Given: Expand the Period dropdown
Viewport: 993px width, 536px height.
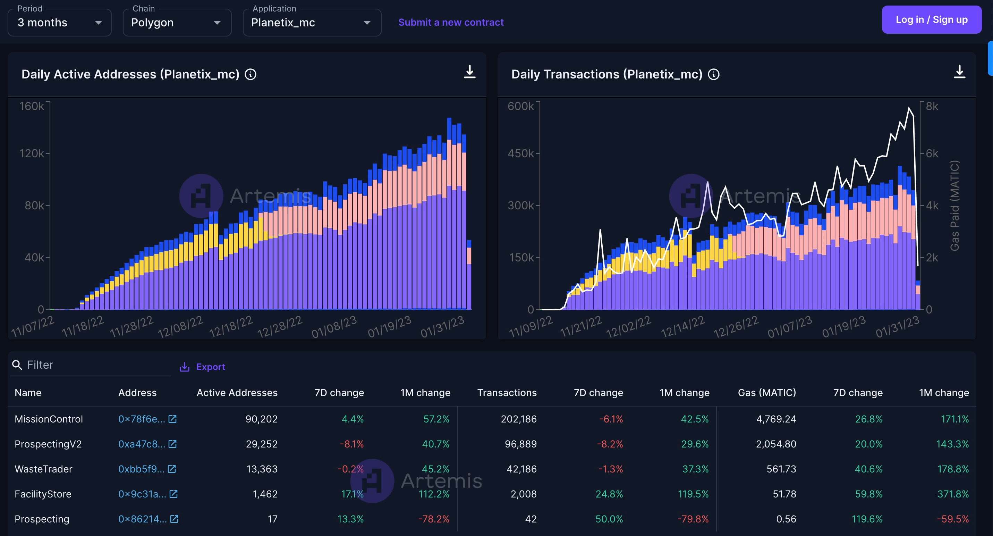Looking at the screenshot, I should (x=60, y=22).
